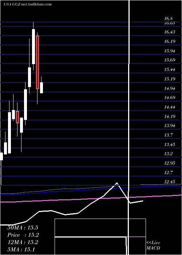The width and height of the screenshot is (182, 255).
Task: Click the 14.19 price axis label
Action: pos(170,117)
